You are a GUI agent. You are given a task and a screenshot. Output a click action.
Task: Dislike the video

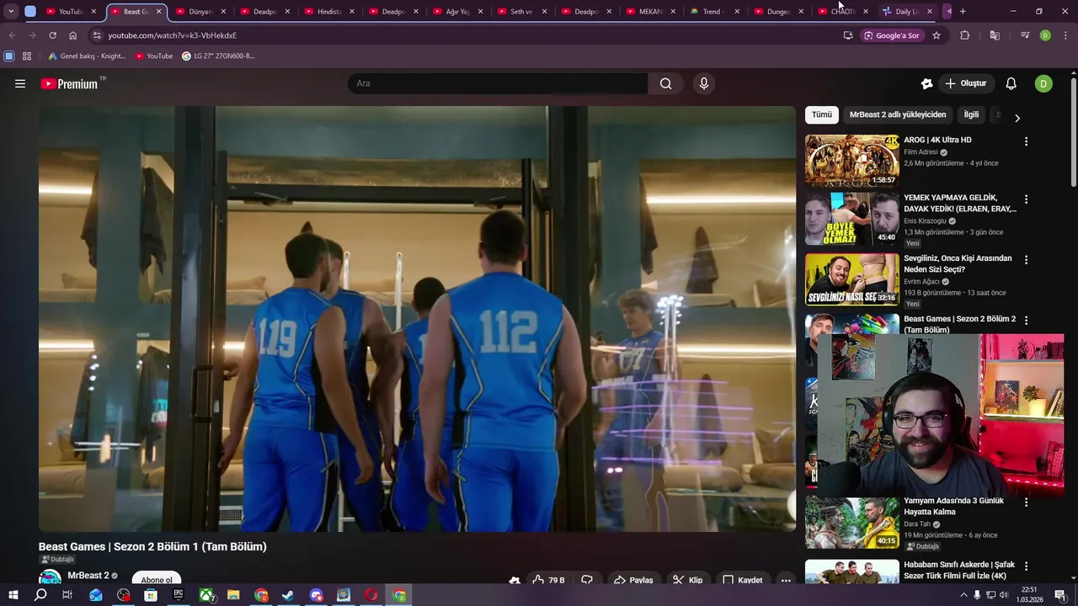pos(587,580)
